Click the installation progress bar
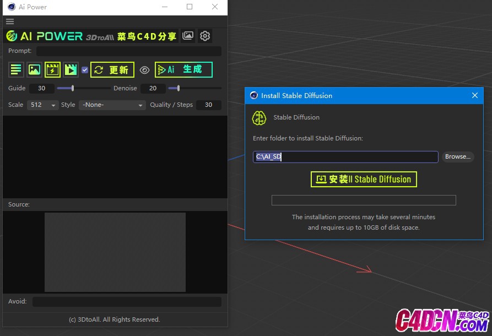 pos(364,200)
